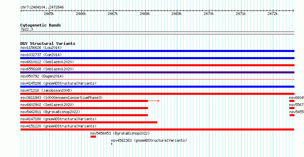
Task: Click the Cytogenetic Bands track title
Action: point(41,25)
